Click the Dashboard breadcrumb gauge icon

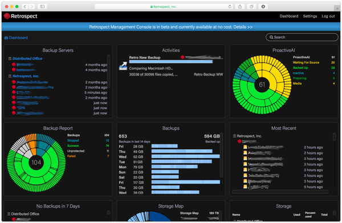pyautogui.click(x=6, y=38)
